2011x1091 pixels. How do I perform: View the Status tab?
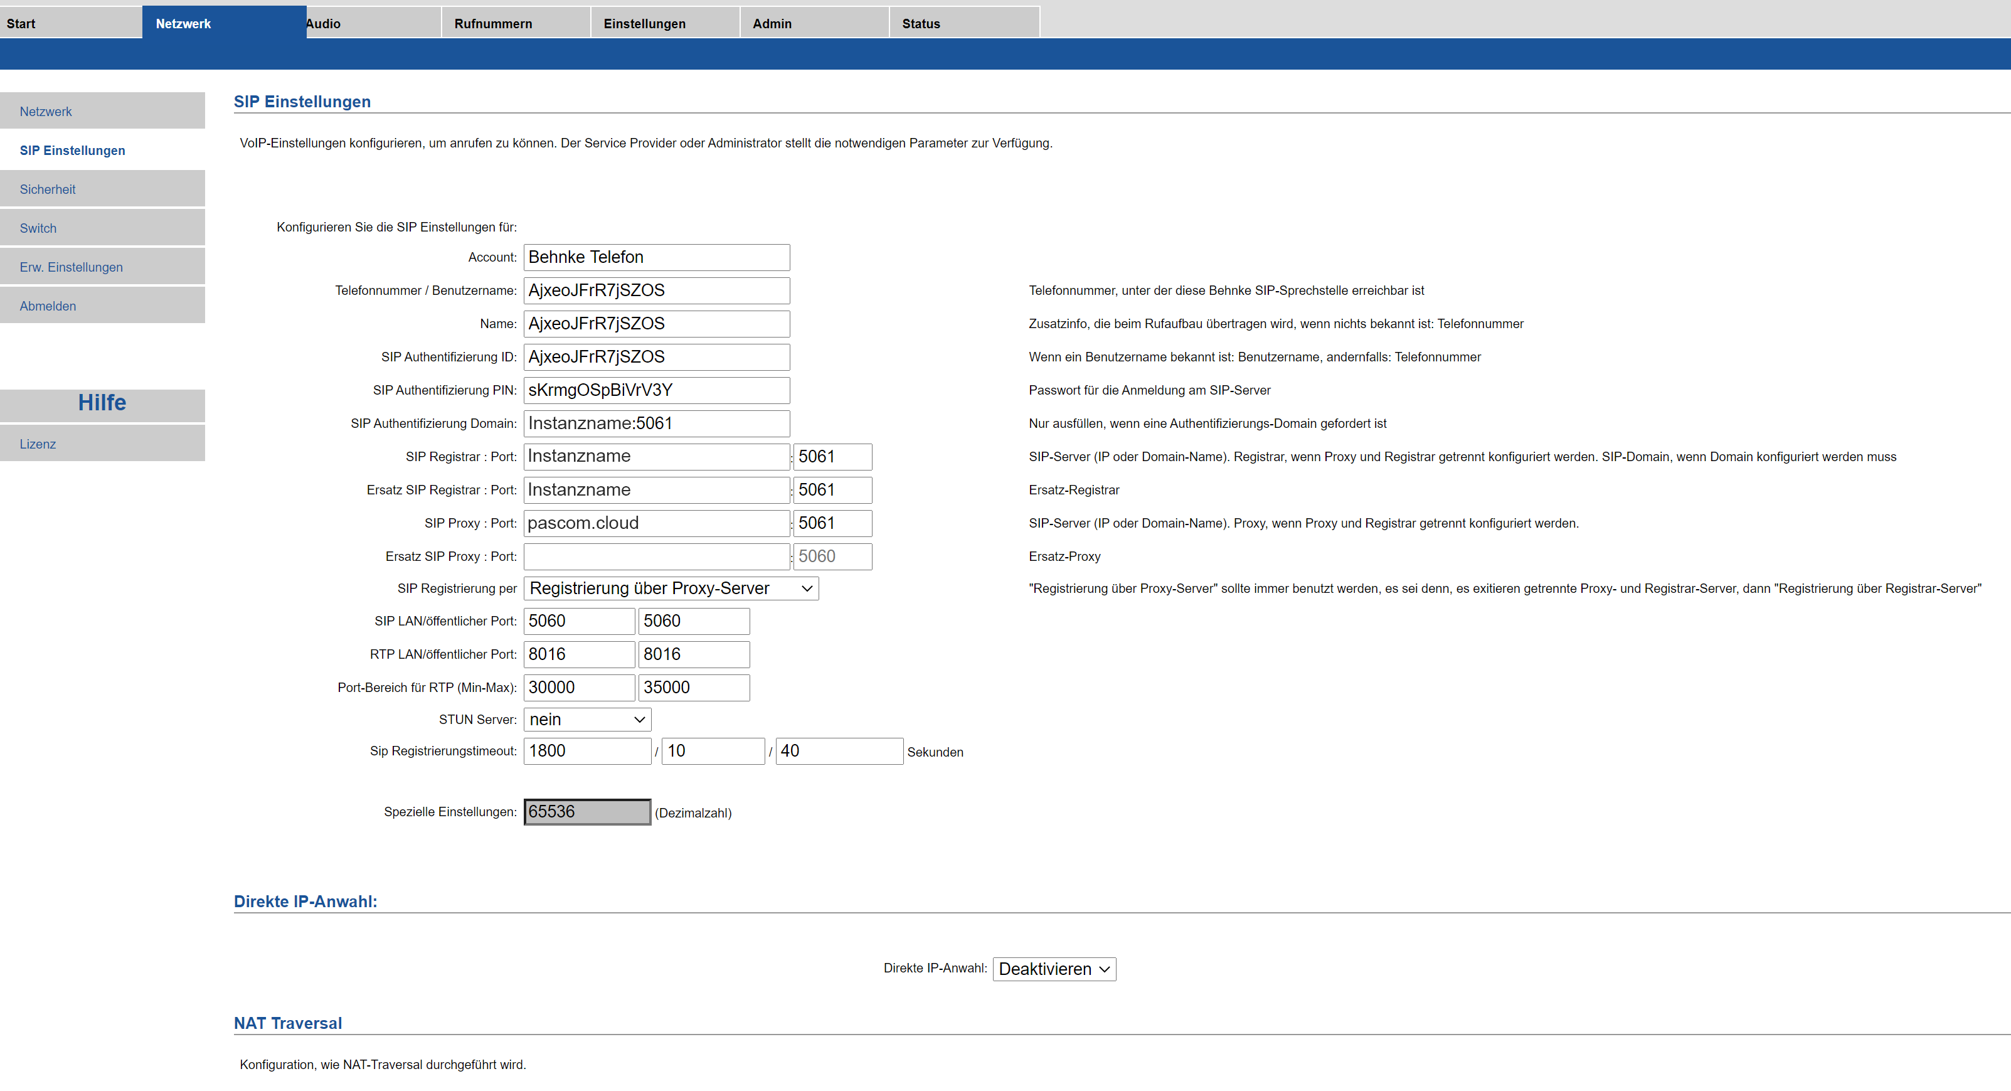[x=964, y=23]
